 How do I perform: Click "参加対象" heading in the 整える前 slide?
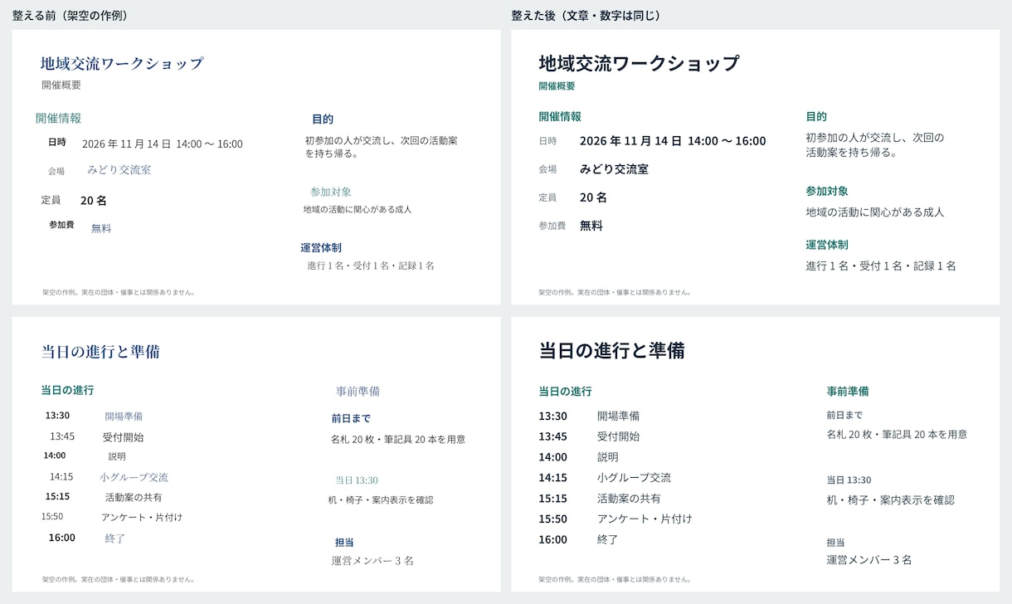[331, 192]
